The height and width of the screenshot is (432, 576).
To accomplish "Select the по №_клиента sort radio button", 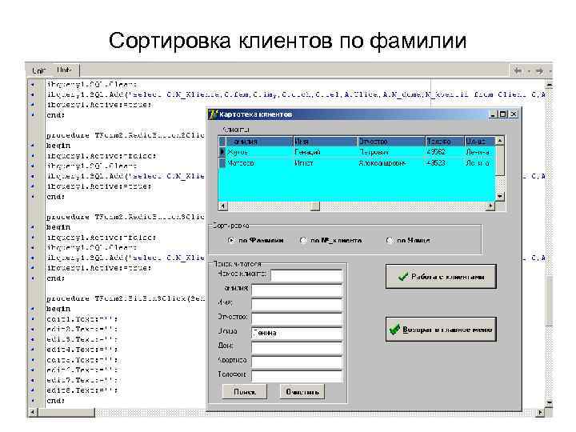I will click(303, 240).
